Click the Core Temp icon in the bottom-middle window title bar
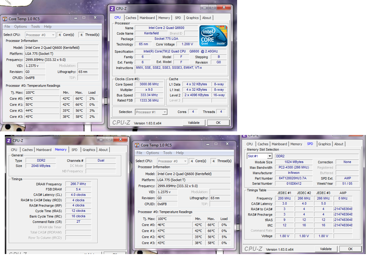Screen dimensions: 368x273 click(x=137, y=145)
